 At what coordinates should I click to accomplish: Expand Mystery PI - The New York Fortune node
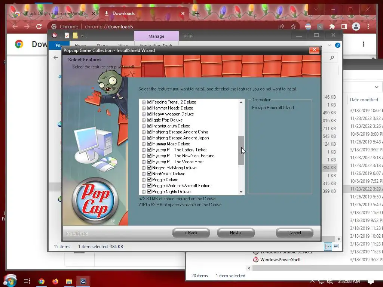coord(144,156)
